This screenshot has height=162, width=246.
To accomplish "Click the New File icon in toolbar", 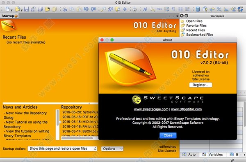I will point(7,9).
